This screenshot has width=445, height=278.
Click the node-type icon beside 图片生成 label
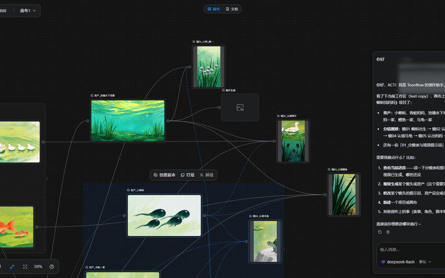click(x=224, y=90)
